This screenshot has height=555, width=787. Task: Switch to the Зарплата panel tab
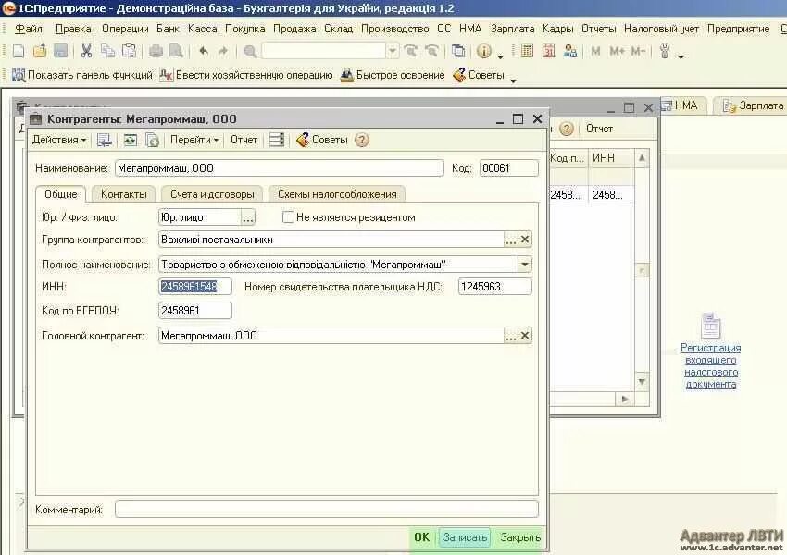(753, 105)
